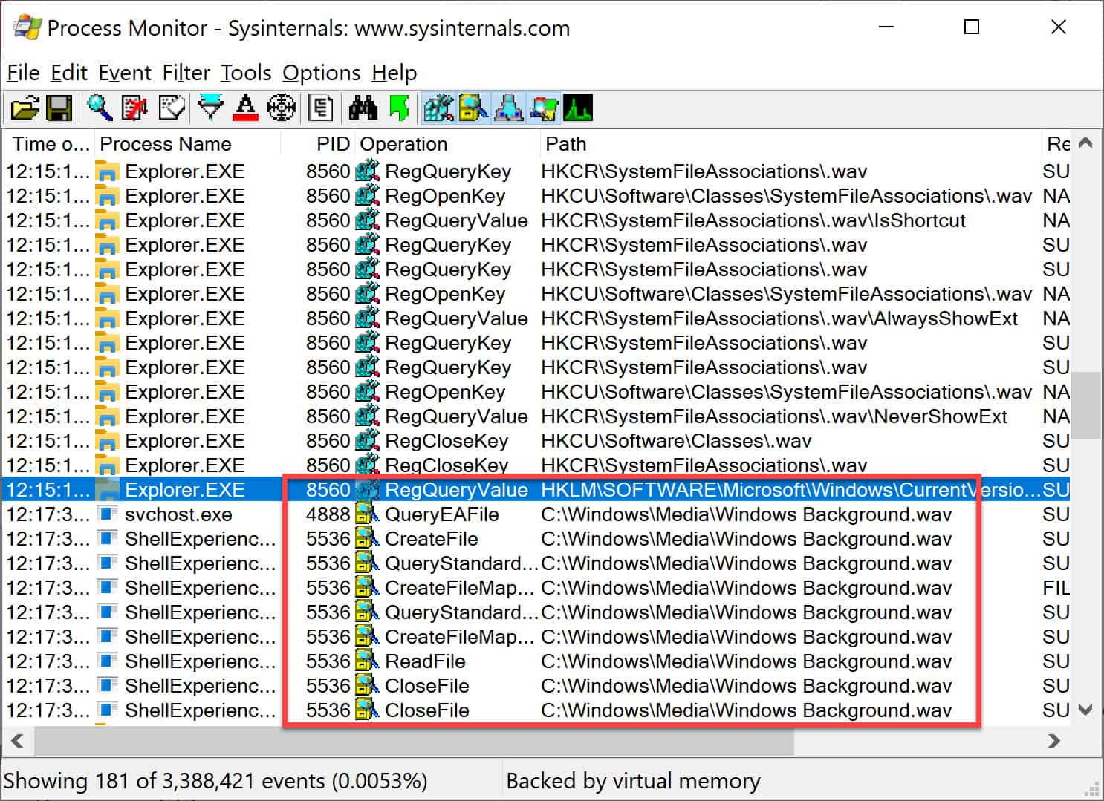
Task: Select the Include Process From Window target icon
Action: point(282,108)
